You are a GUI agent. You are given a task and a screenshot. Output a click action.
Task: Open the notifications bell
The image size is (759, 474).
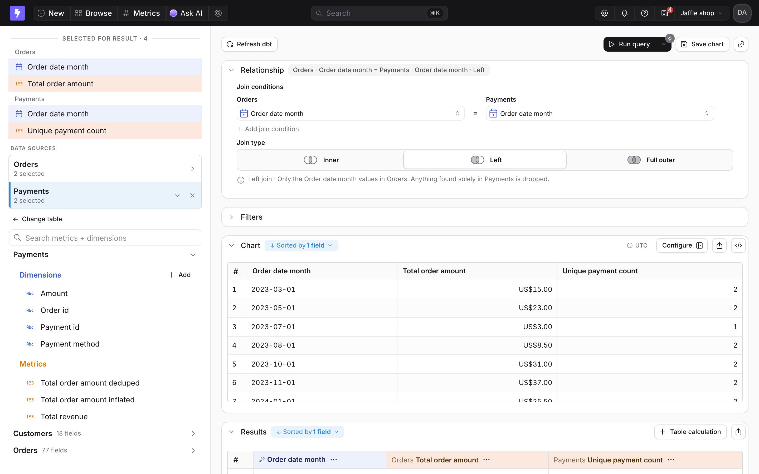(624, 13)
